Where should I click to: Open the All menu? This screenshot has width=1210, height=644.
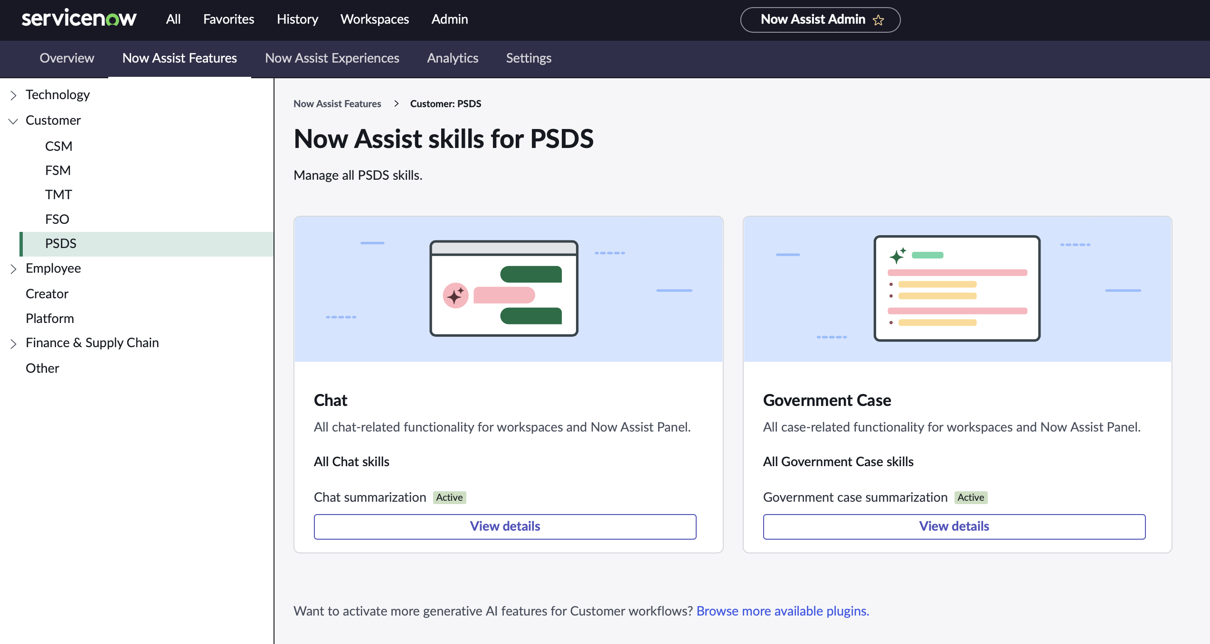[173, 19]
